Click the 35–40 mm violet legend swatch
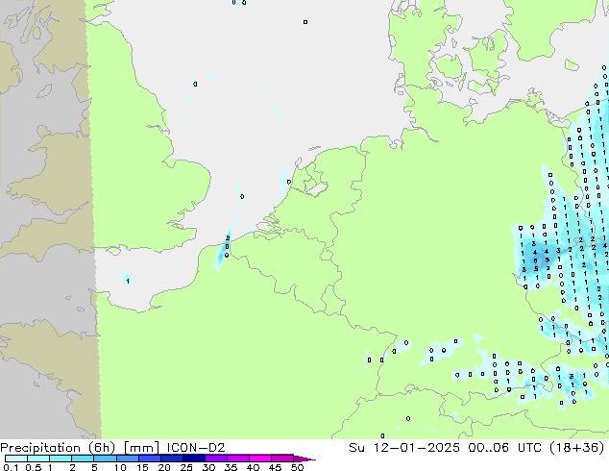This screenshot has width=609, height=471. (237, 459)
